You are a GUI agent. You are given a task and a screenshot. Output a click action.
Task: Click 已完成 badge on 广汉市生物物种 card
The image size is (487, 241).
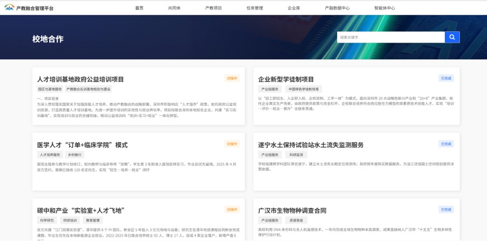[446, 210]
